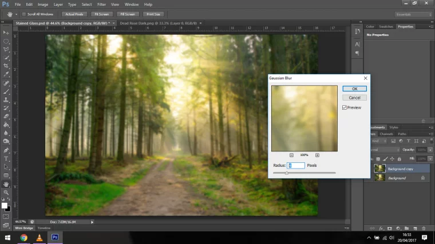Delete the selected layer
Screen dimensions: 435x244
click(424, 229)
